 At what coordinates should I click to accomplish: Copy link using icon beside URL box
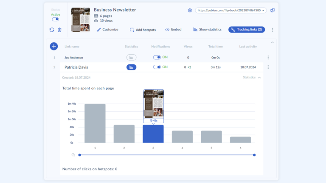(273, 10)
